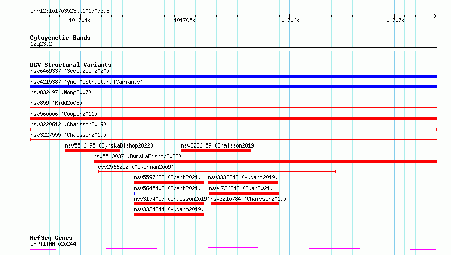The image size is (451, 255).
Task: Click the blue bar under nsv4215387
Action: [233, 87]
